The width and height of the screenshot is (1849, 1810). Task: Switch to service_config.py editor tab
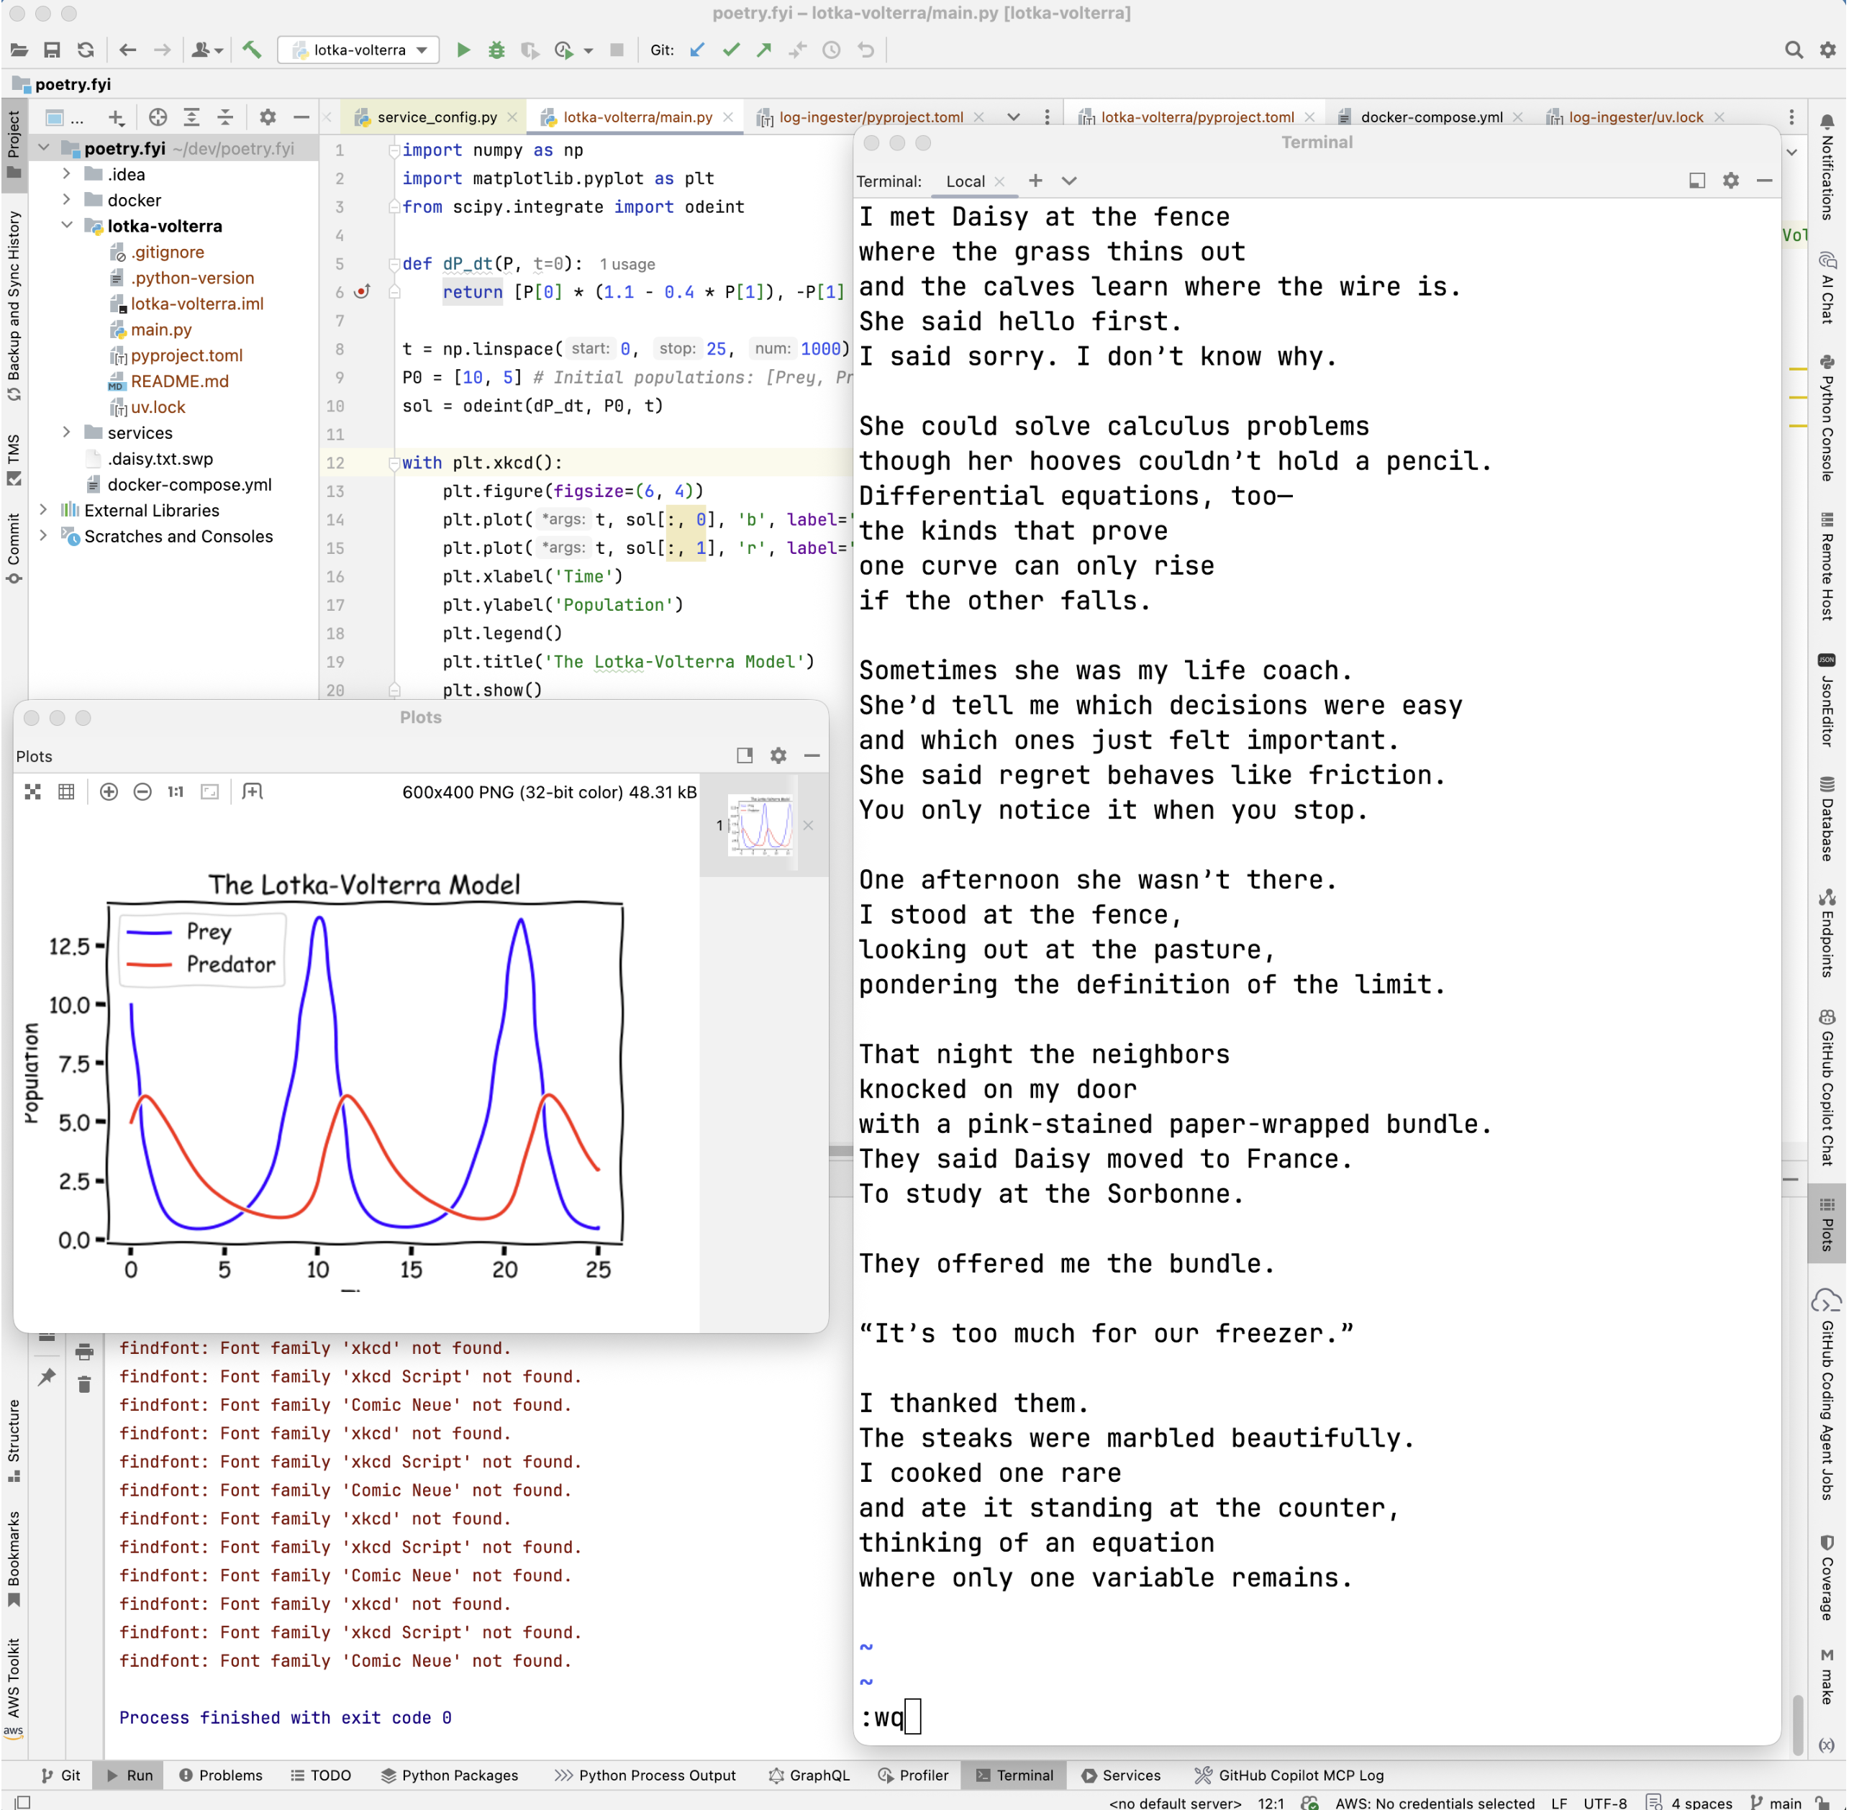tap(436, 117)
